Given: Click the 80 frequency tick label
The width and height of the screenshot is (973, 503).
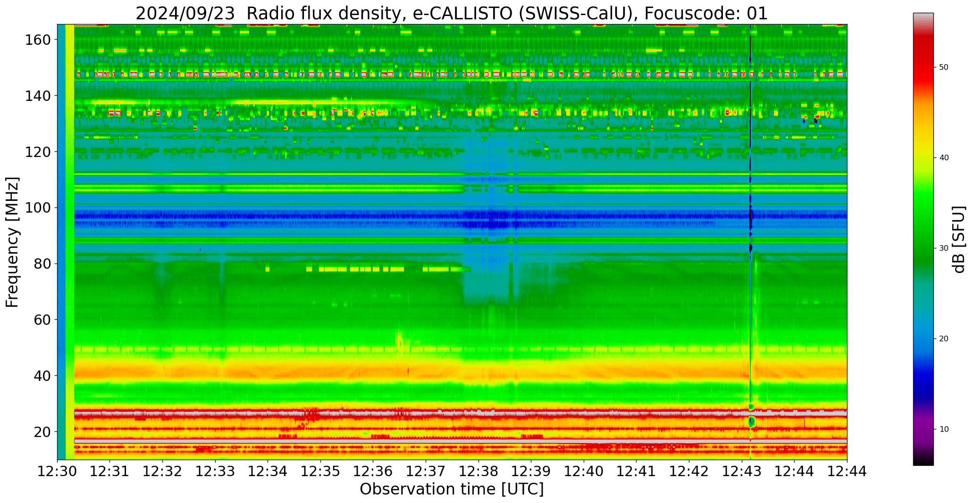Looking at the screenshot, I should 42,264.
